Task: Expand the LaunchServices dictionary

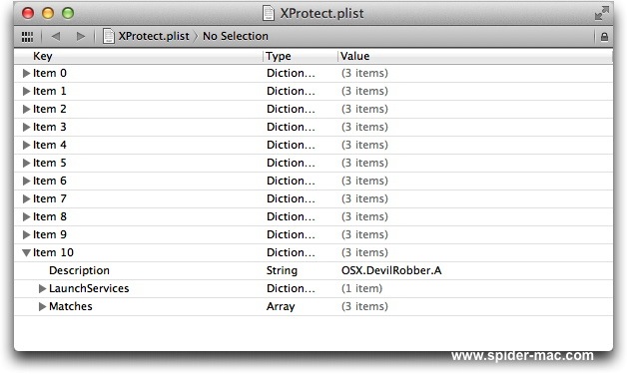Action: (42, 288)
